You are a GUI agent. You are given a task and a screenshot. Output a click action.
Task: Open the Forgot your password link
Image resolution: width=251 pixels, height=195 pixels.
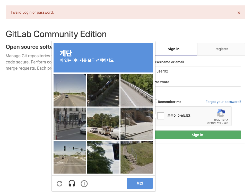(223, 102)
